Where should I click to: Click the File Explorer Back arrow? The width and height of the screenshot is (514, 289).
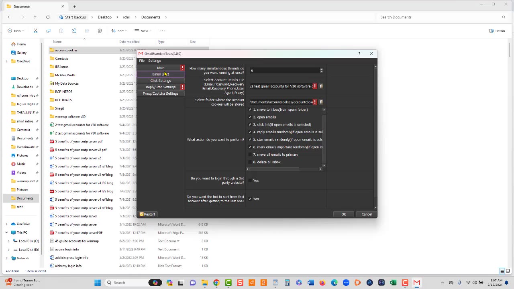[9, 17]
